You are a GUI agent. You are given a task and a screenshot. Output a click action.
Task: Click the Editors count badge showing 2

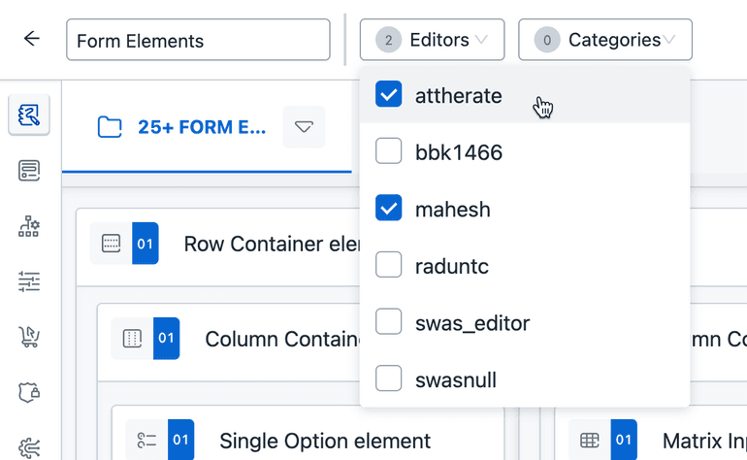tap(388, 40)
